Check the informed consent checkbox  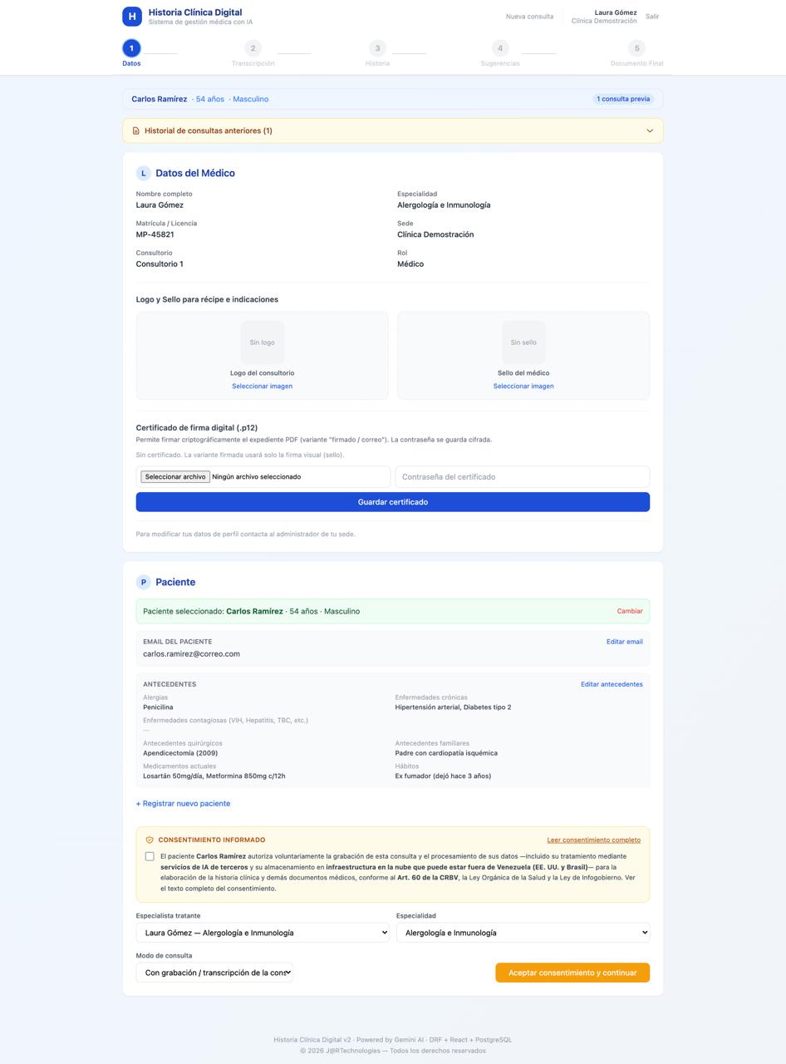(150, 856)
